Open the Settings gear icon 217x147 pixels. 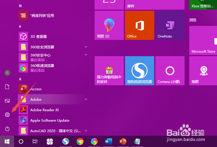point(7,115)
